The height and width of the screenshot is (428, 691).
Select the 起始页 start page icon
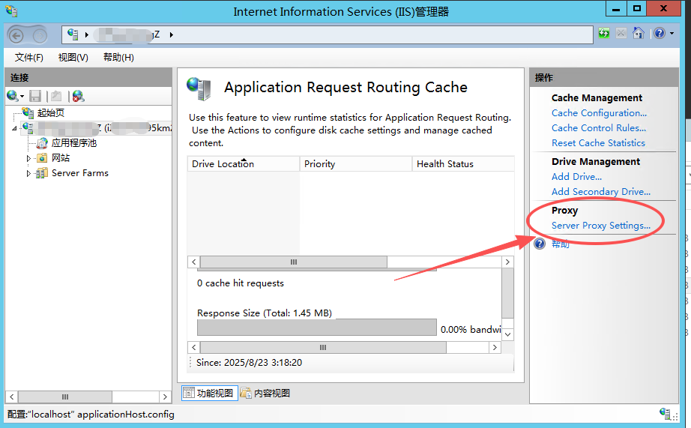[28, 113]
